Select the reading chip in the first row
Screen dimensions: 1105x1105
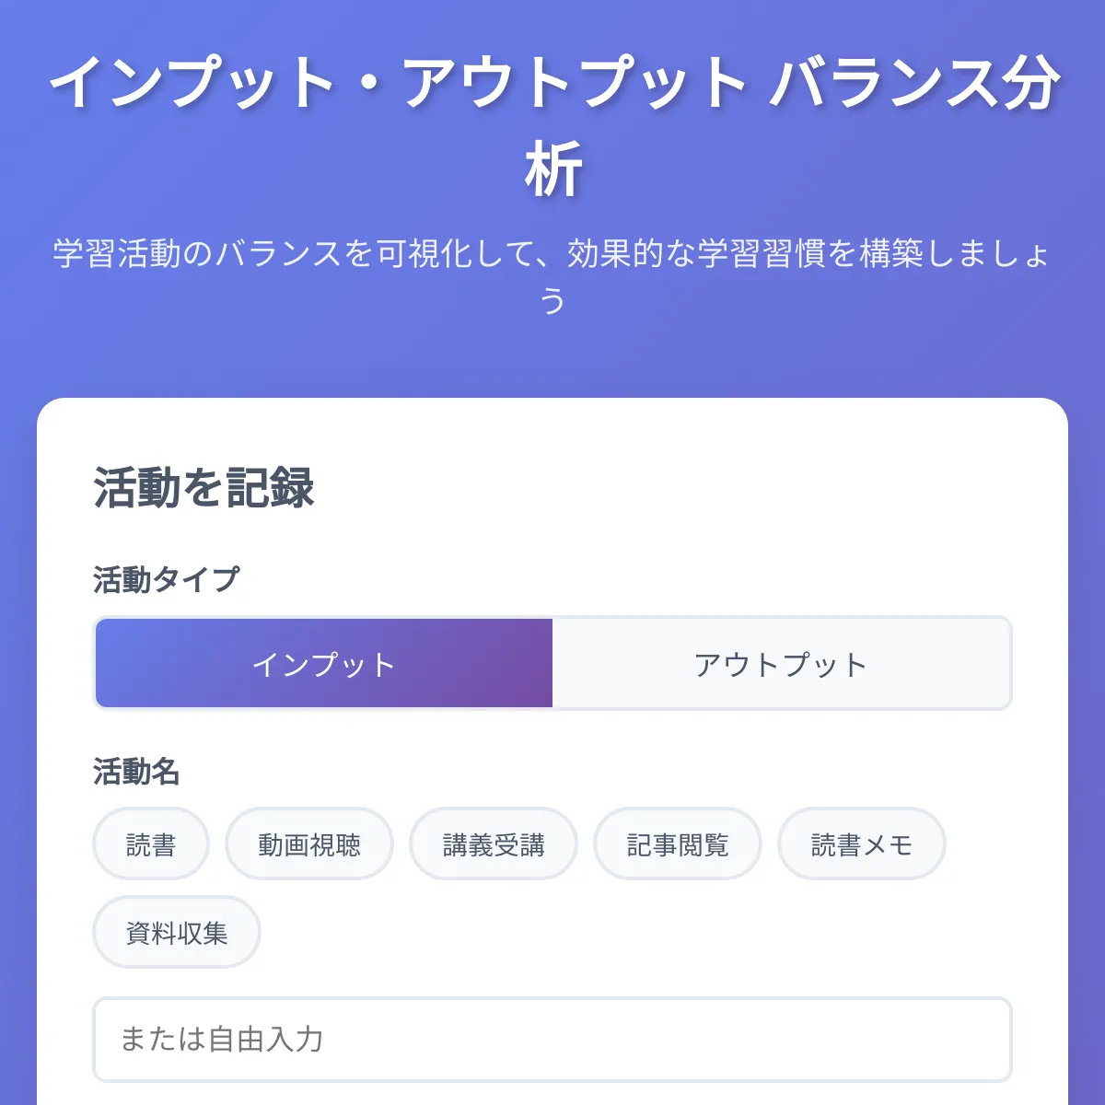click(151, 843)
